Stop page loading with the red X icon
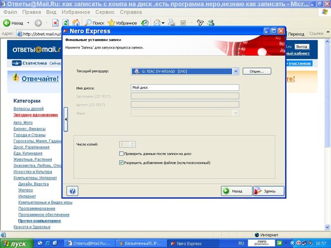The height and width of the screenshot is (248, 331). [55, 23]
